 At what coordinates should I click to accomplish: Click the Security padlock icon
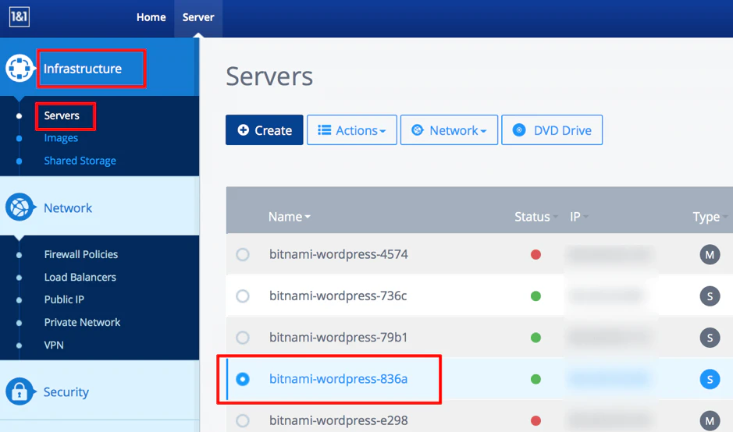point(20,391)
